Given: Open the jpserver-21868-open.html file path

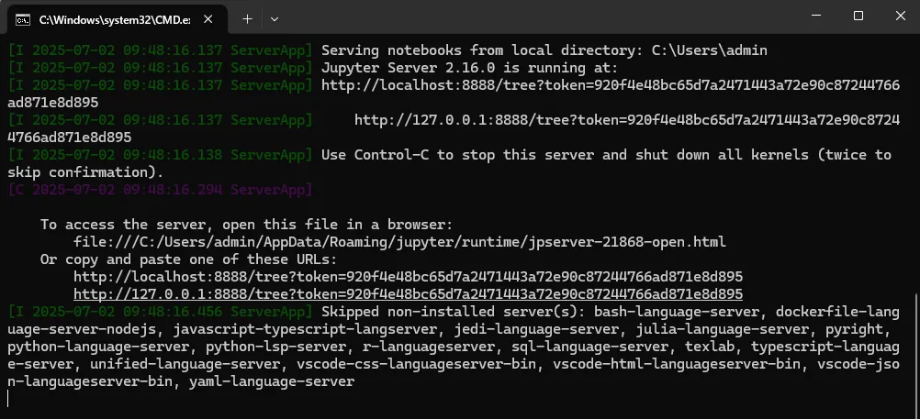Looking at the screenshot, I should [400, 242].
